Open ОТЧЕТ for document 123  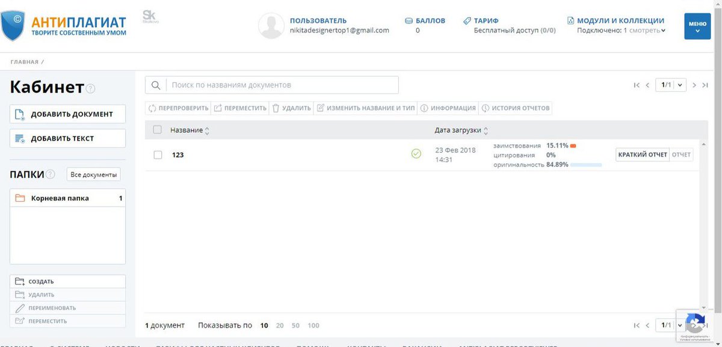tap(681, 154)
